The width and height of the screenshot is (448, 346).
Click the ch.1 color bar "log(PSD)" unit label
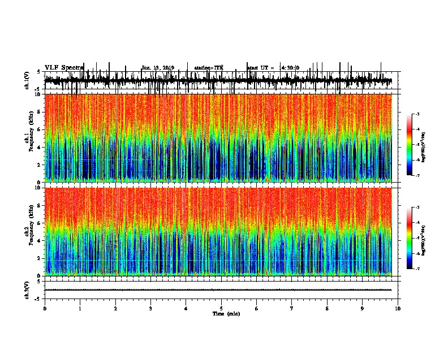tap(423, 147)
